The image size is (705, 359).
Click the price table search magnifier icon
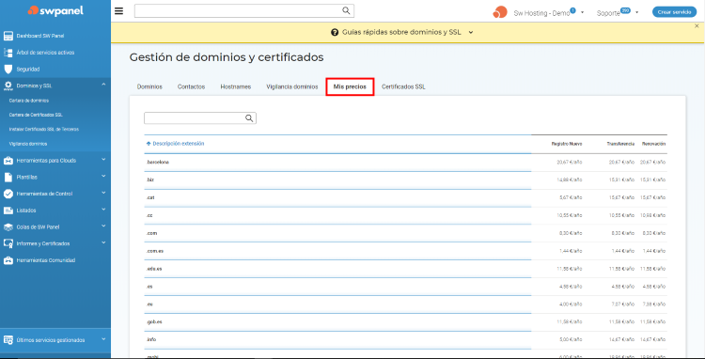click(249, 117)
